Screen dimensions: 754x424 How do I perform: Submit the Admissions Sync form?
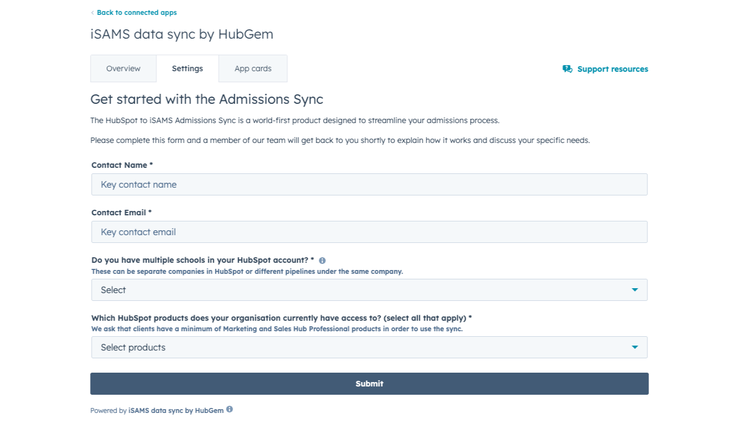click(x=369, y=384)
